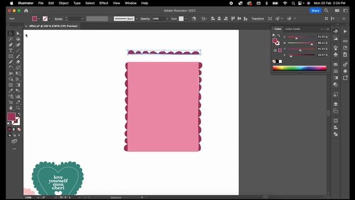Click the large fill color swatch in toolbar
This screenshot has height=200, width=355.
[11, 117]
